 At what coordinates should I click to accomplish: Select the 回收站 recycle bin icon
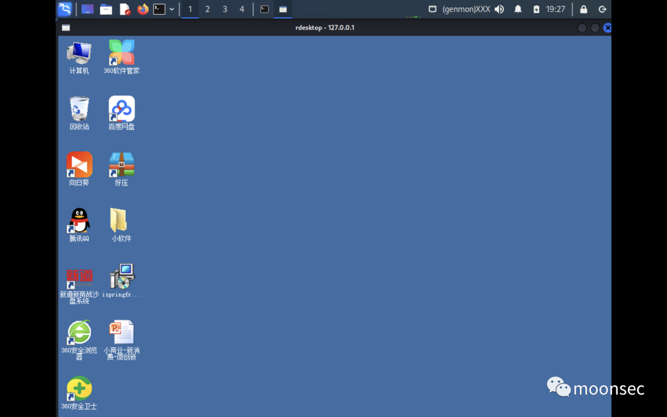79,113
